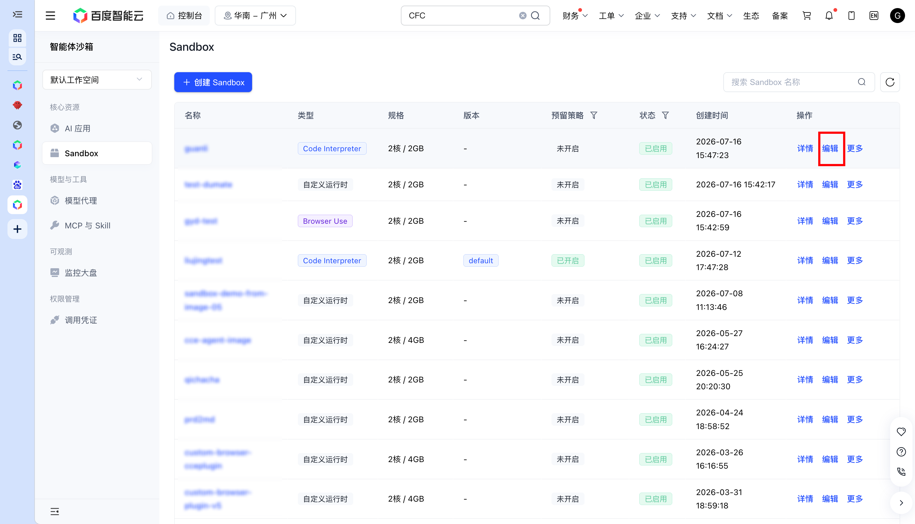Open the 备案 header link

(780, 16)
